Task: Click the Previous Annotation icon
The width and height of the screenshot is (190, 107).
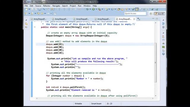Action: click(x=32, y=13)
